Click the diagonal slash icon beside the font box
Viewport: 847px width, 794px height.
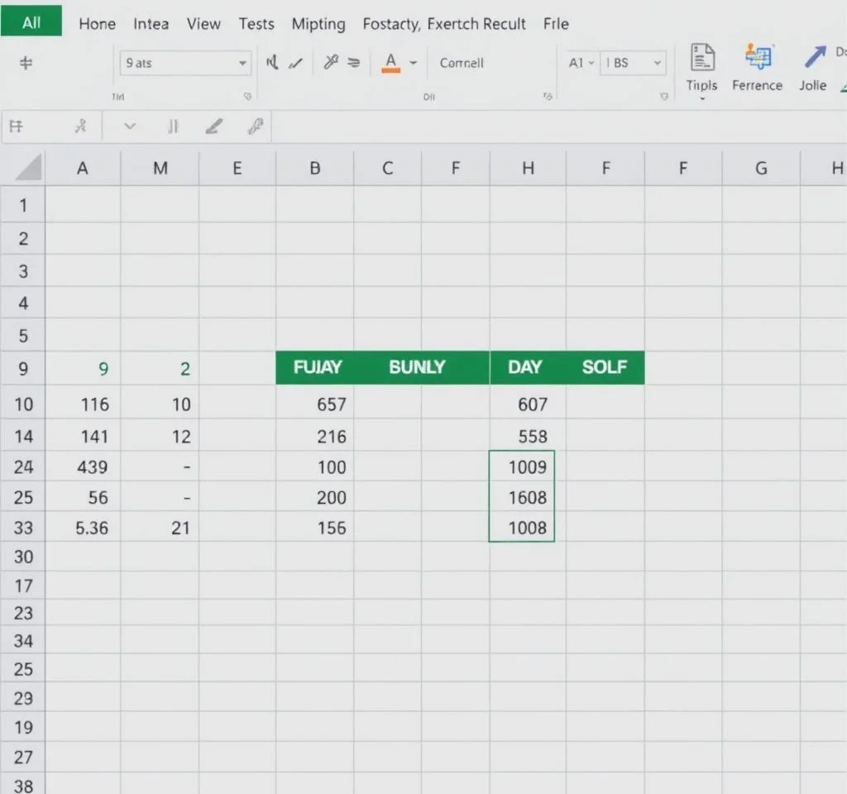(x=295, y=63)
